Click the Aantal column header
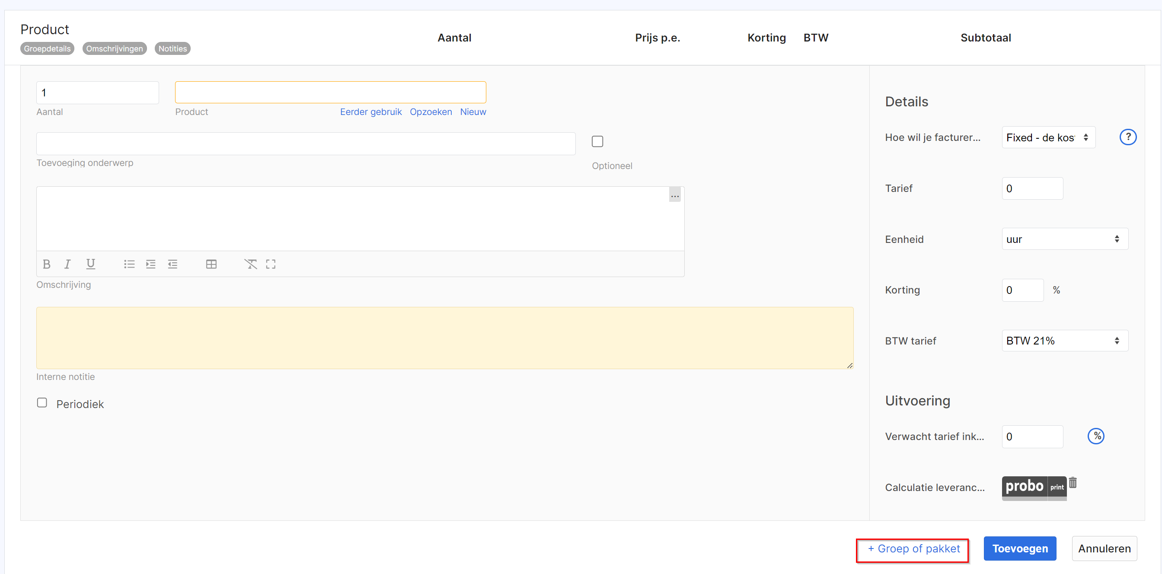 click(454, 38)
